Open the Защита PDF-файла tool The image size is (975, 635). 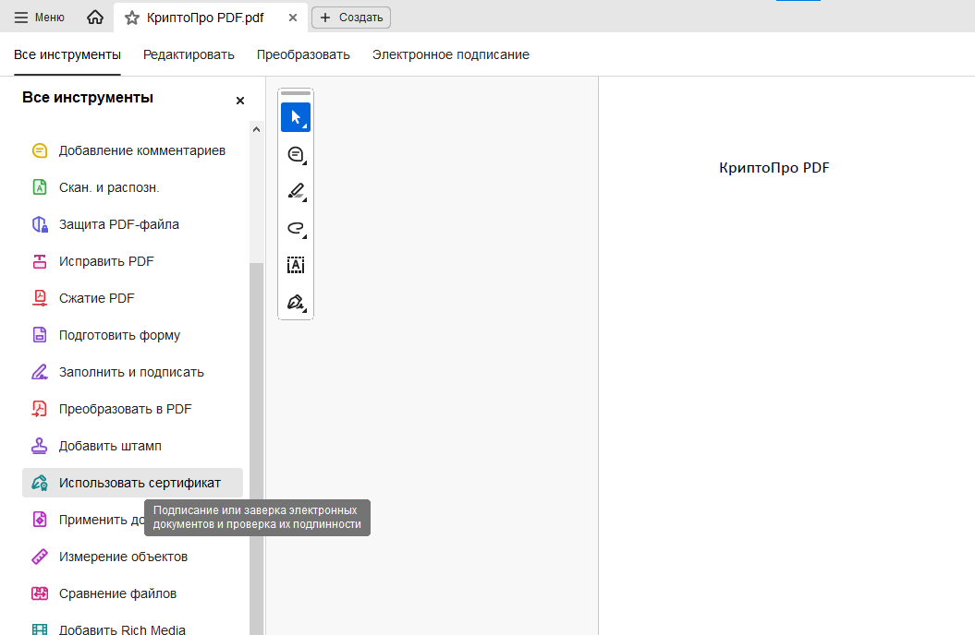point(118,224)
